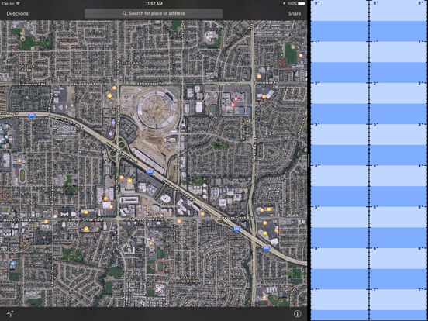This screenshot has height=321, width=428.
Task: Tap the 'RANCHO RINCONADA' neighborhood label
Action: click(191, 279)
